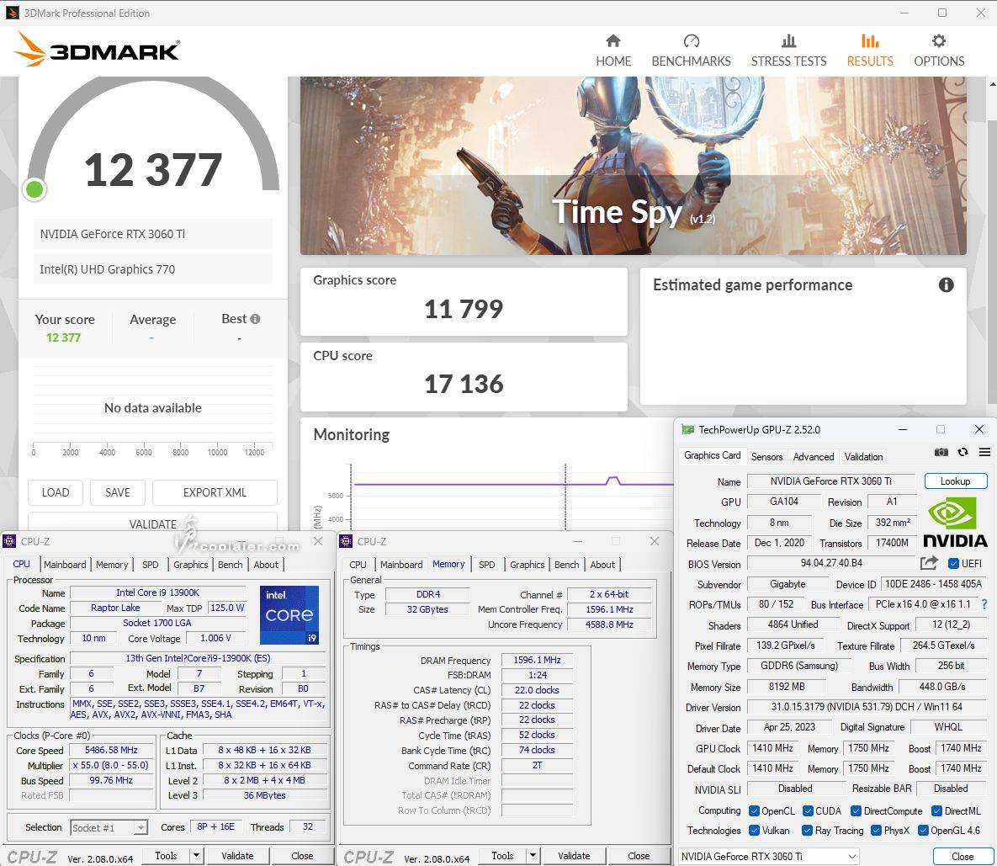Click the Bus Interface question mark
The width and height of the screenshot is (997, 866).
pos(984,604)
